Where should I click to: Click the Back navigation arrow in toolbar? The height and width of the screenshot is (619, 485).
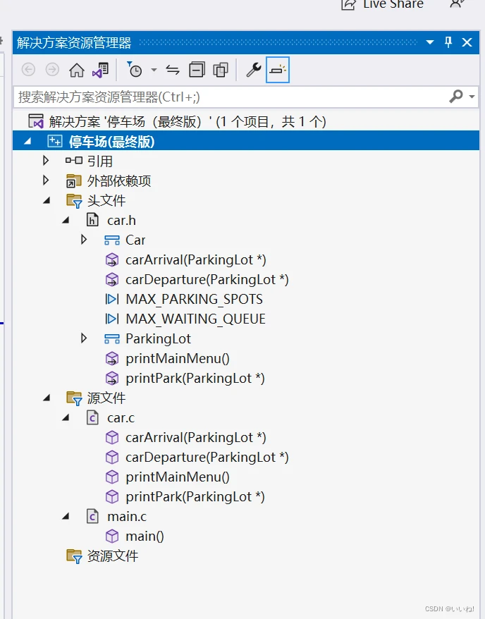[x=28, y=70]
